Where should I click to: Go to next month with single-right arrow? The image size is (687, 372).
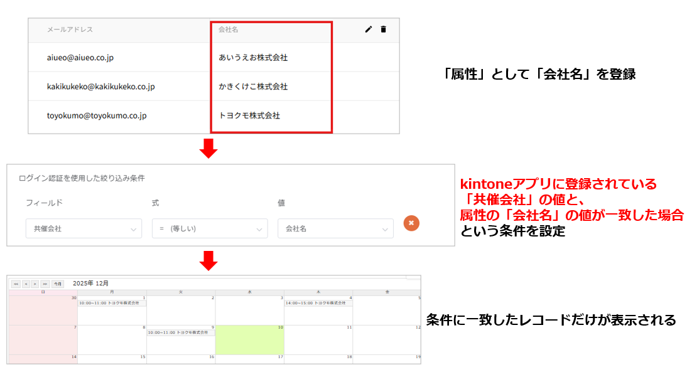pyautogui.click(x=35, y=284)
